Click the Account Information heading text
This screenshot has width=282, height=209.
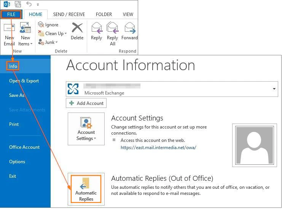point(131,65)
